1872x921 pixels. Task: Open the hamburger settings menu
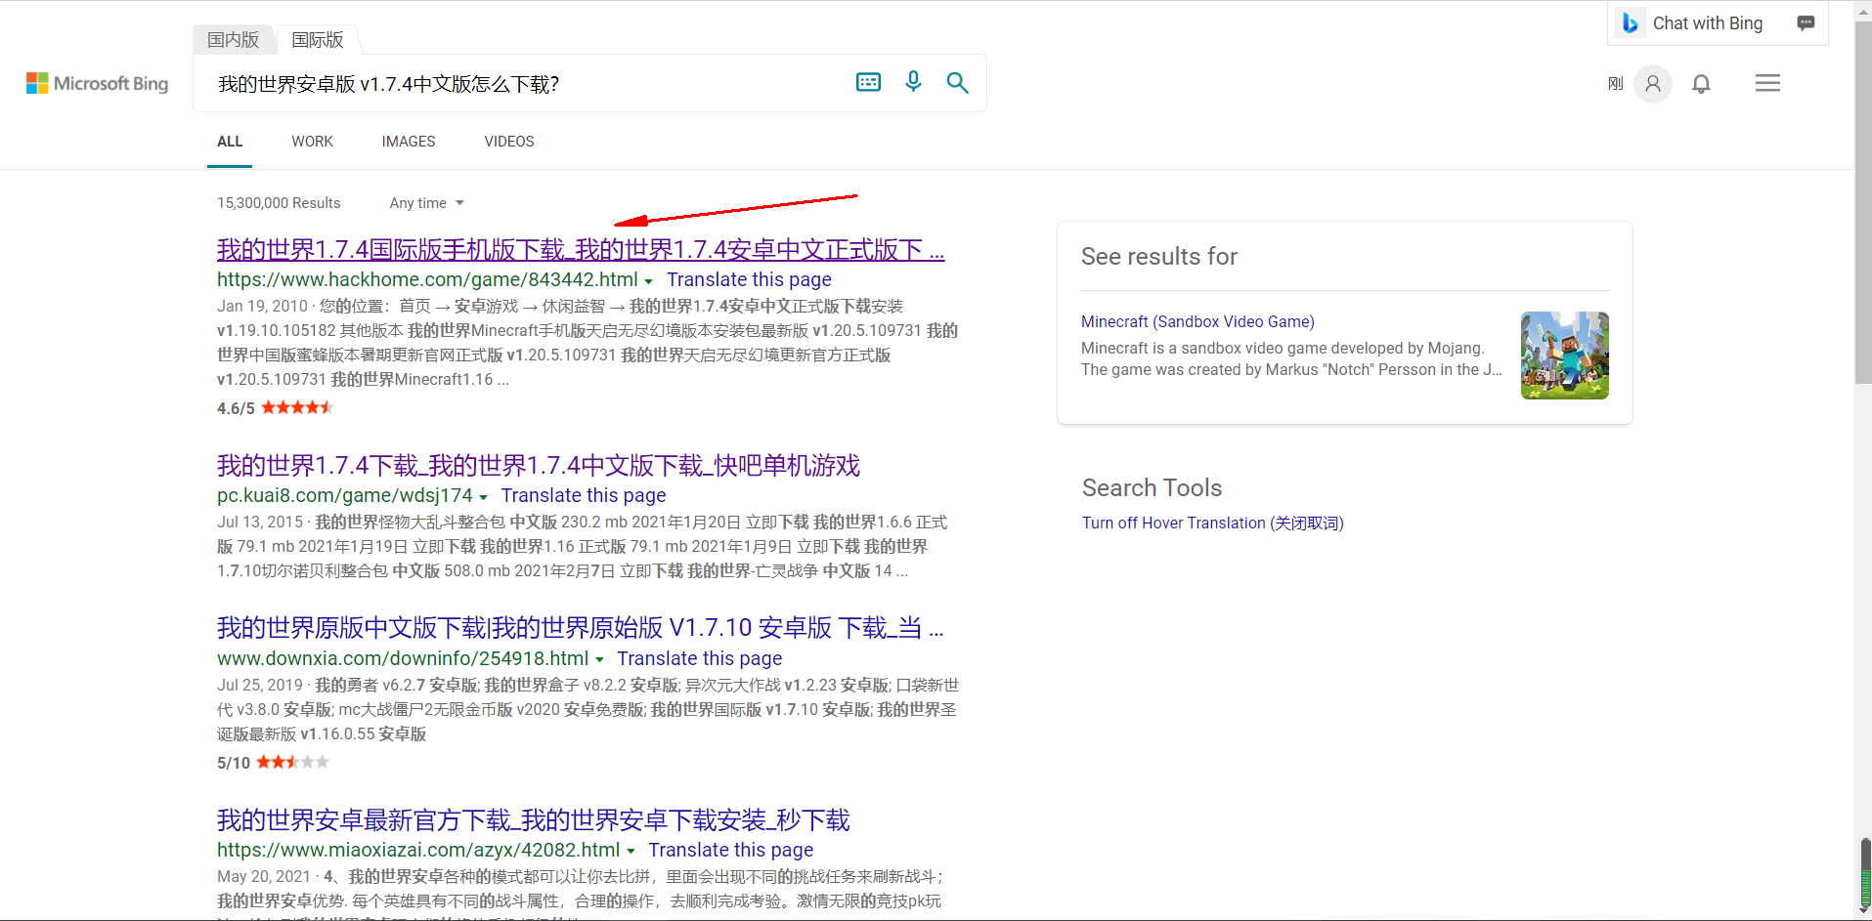[x=1767, y=83]
